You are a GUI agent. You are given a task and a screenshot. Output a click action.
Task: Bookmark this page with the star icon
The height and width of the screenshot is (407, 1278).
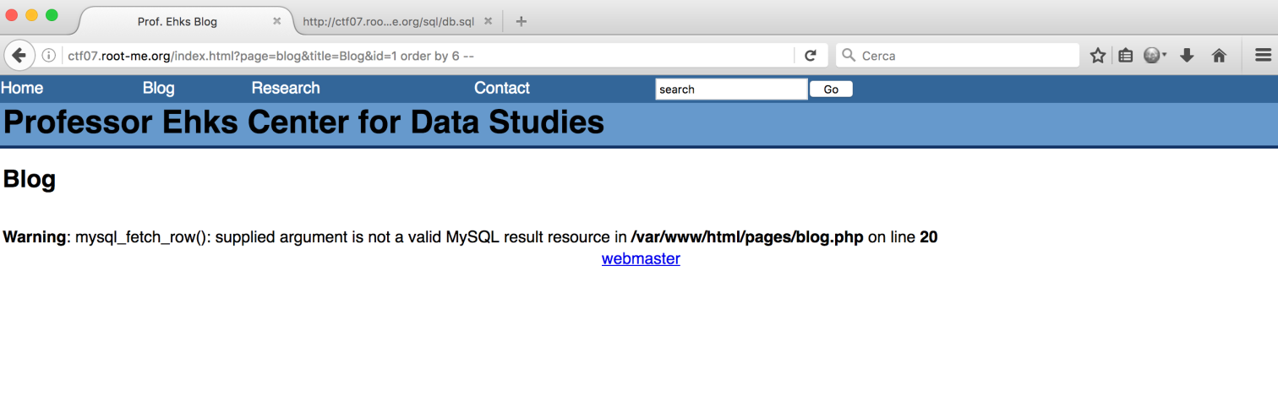(x=1098, y=56)
